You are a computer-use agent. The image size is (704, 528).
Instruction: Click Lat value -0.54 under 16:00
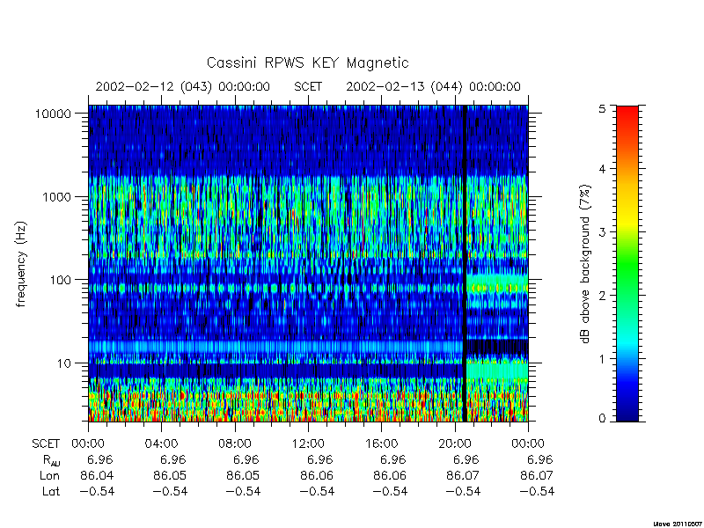tap(389, 491)
